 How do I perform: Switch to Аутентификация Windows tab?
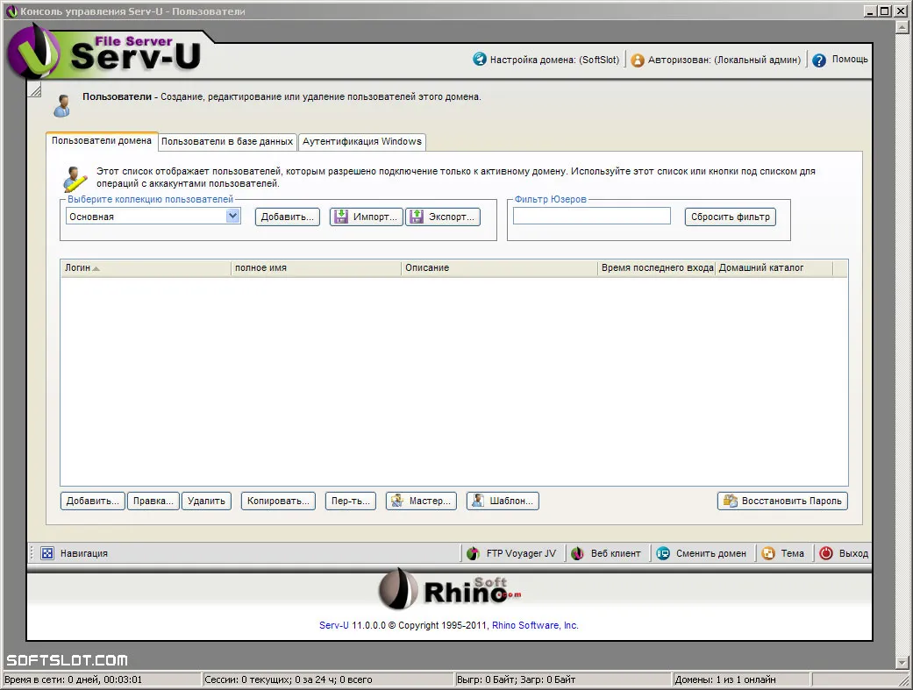[362, 141]
